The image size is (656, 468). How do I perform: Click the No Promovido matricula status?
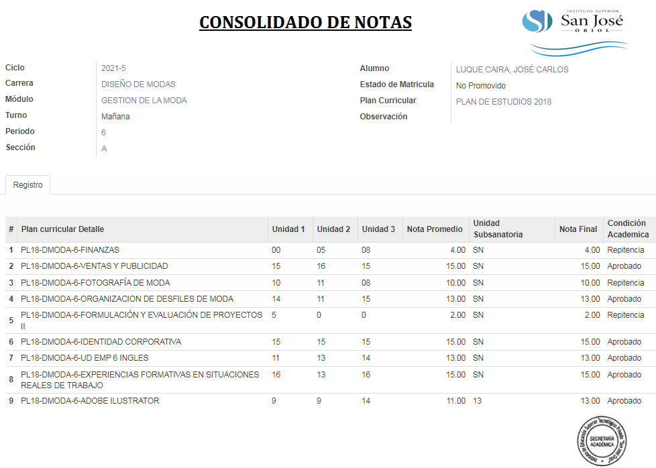pos(481,86)
